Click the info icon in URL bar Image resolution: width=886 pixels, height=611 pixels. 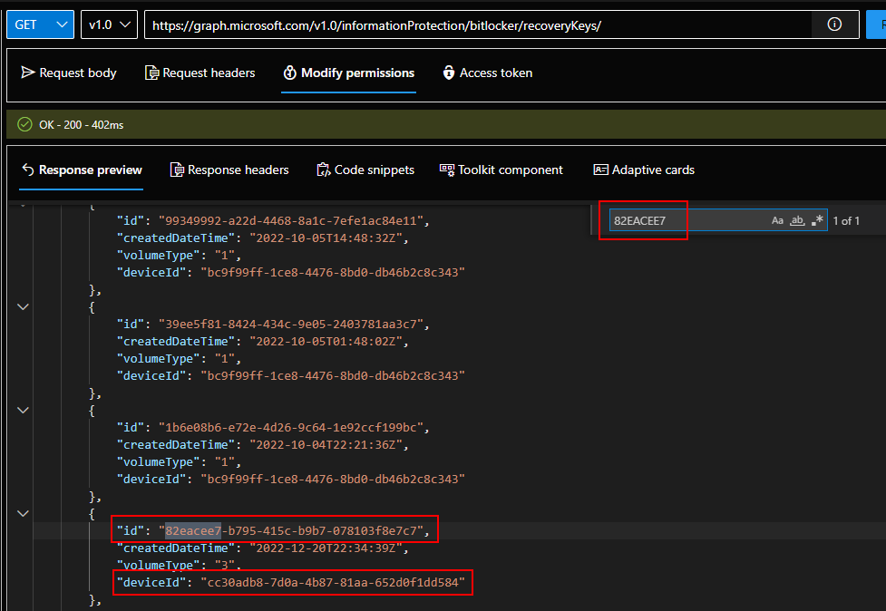(x=834, y=24)
